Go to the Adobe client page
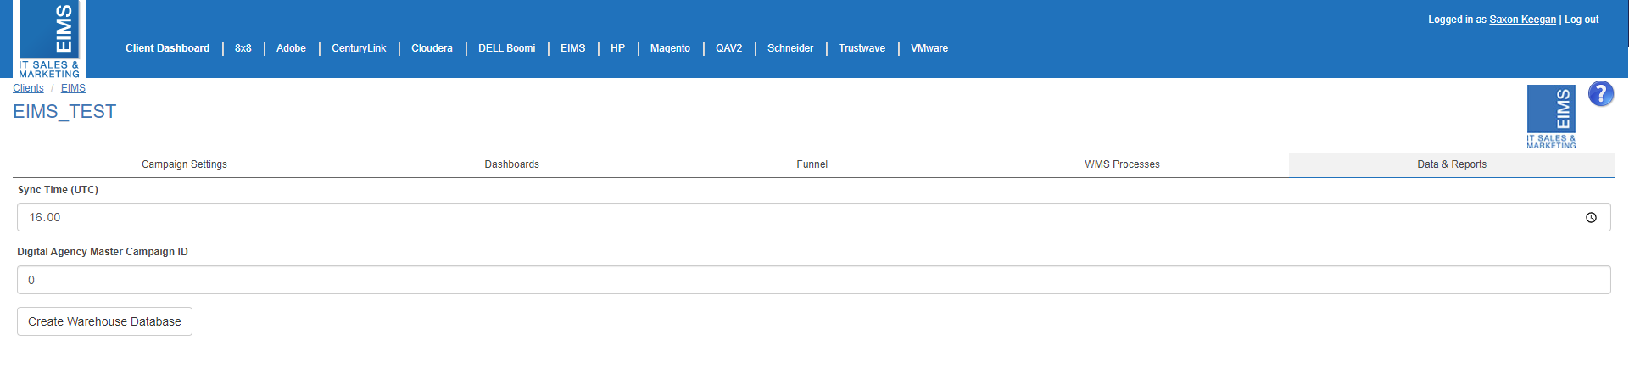Viewport: 1629px width, 368px height. (x=291, y=48)
